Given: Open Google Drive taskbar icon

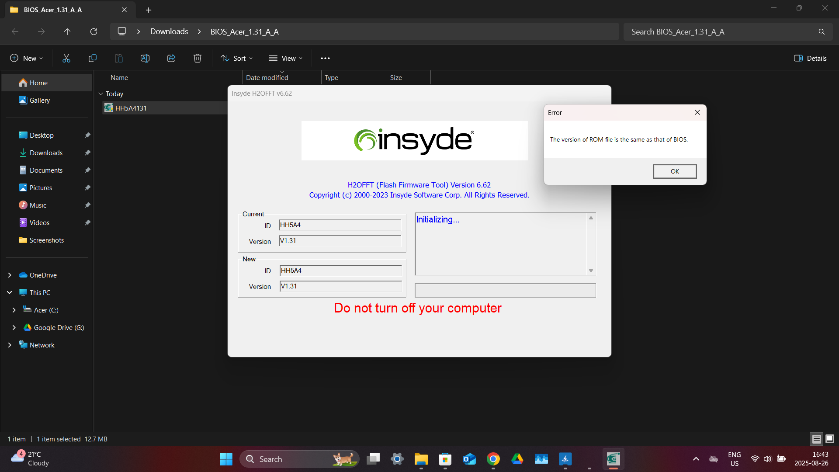Looking at the screenshot, I should [x=517, y=459].
